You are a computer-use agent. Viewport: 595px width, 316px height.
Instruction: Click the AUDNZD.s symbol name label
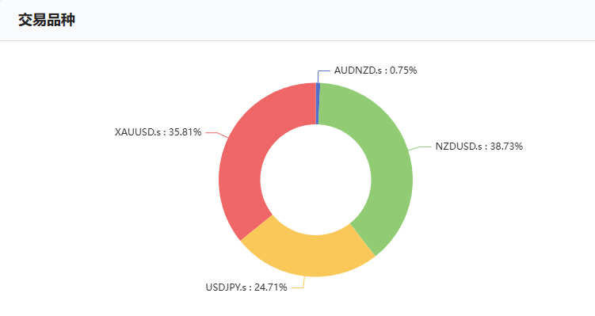pyautogui.click(x=358, y=70)
